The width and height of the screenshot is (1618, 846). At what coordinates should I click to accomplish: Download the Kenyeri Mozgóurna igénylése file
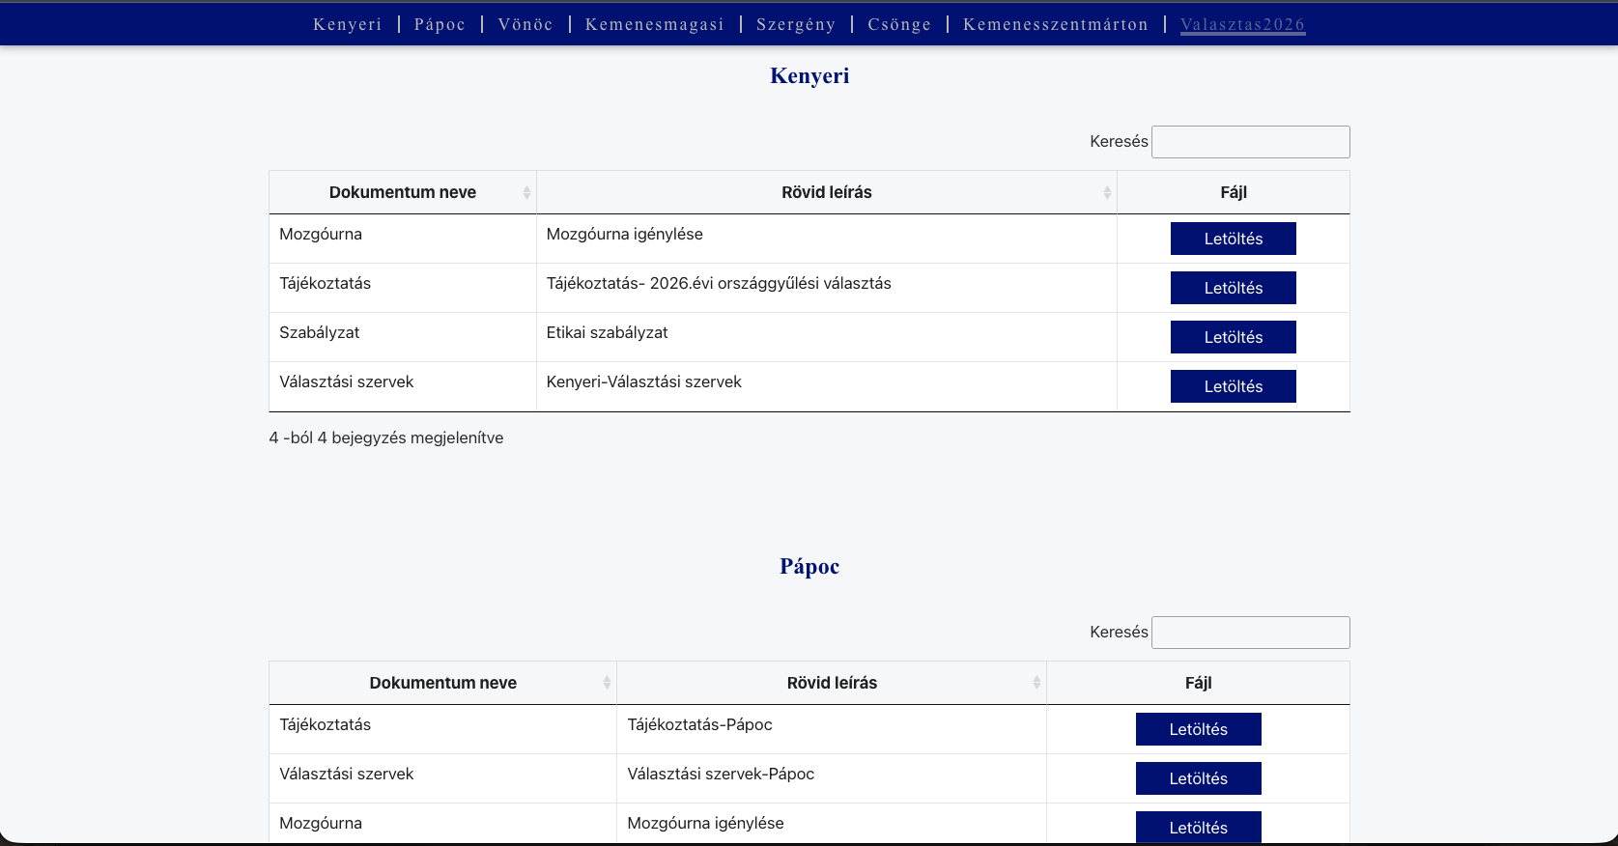1234,239
